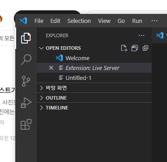167x162 pixels.
Task: Select Extension: Live Server in Open Editors
Action: click(94, 68)
